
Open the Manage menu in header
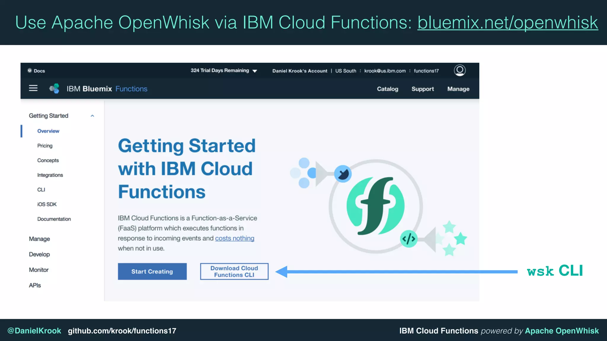pos(458,89)
